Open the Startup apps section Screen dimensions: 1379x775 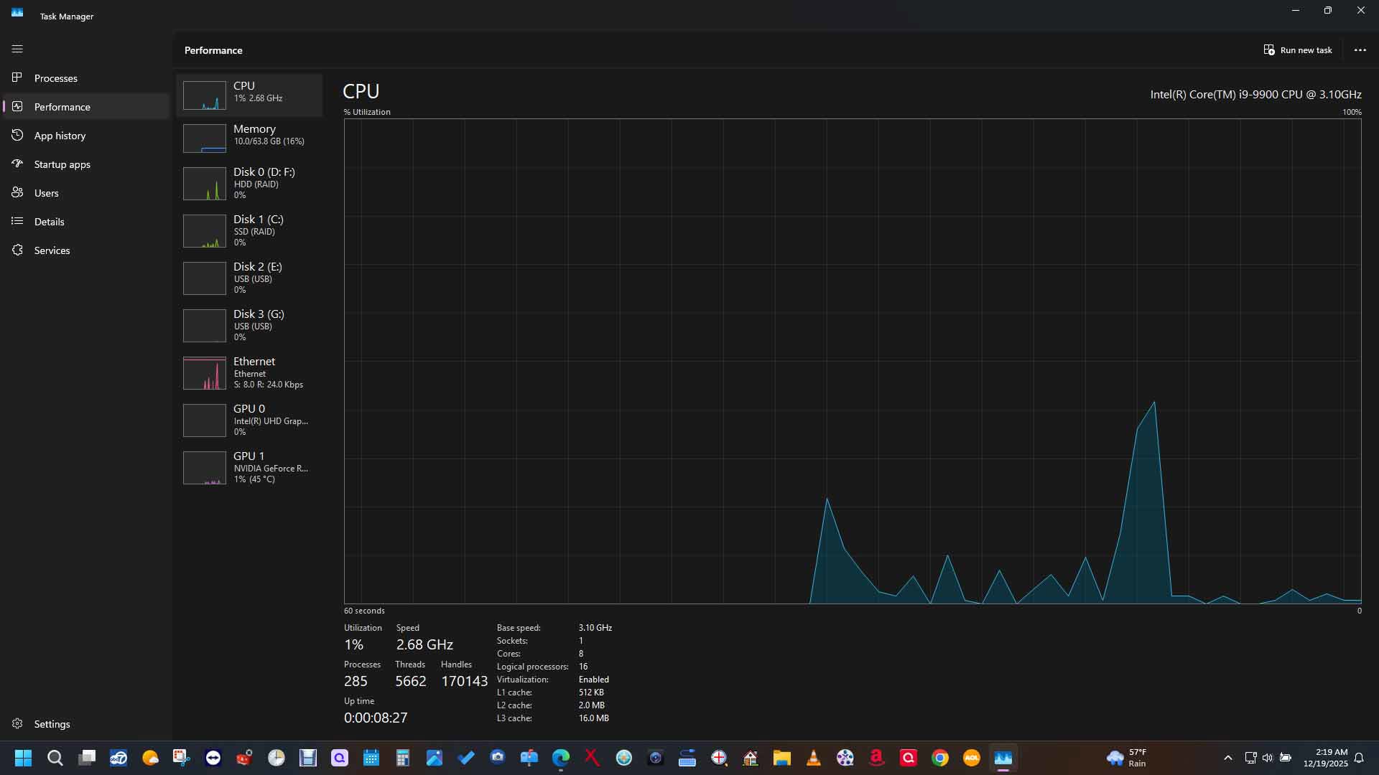click(61, 164)
